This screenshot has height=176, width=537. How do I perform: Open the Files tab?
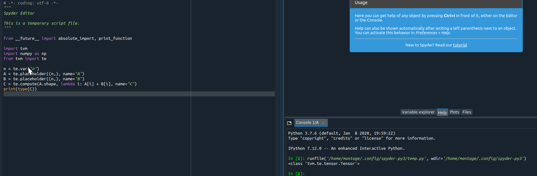tap(467, 112)
